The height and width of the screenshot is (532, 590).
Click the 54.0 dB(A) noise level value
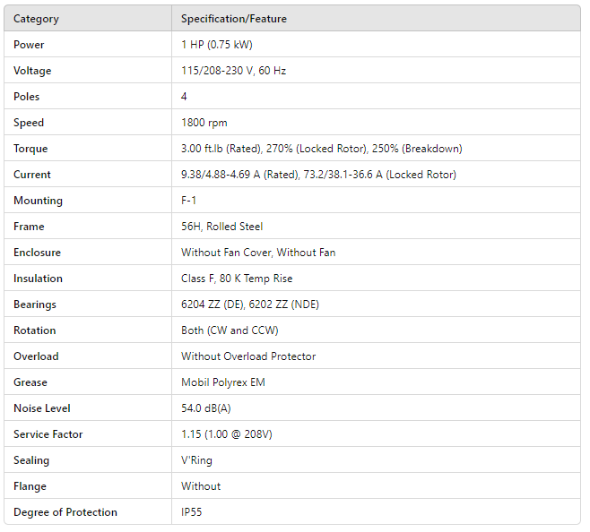pos(207,408)
